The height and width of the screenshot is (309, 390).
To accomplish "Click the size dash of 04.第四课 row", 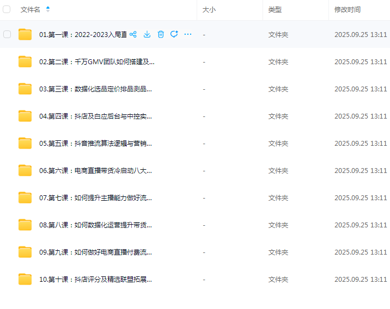I will click(204, 116).
